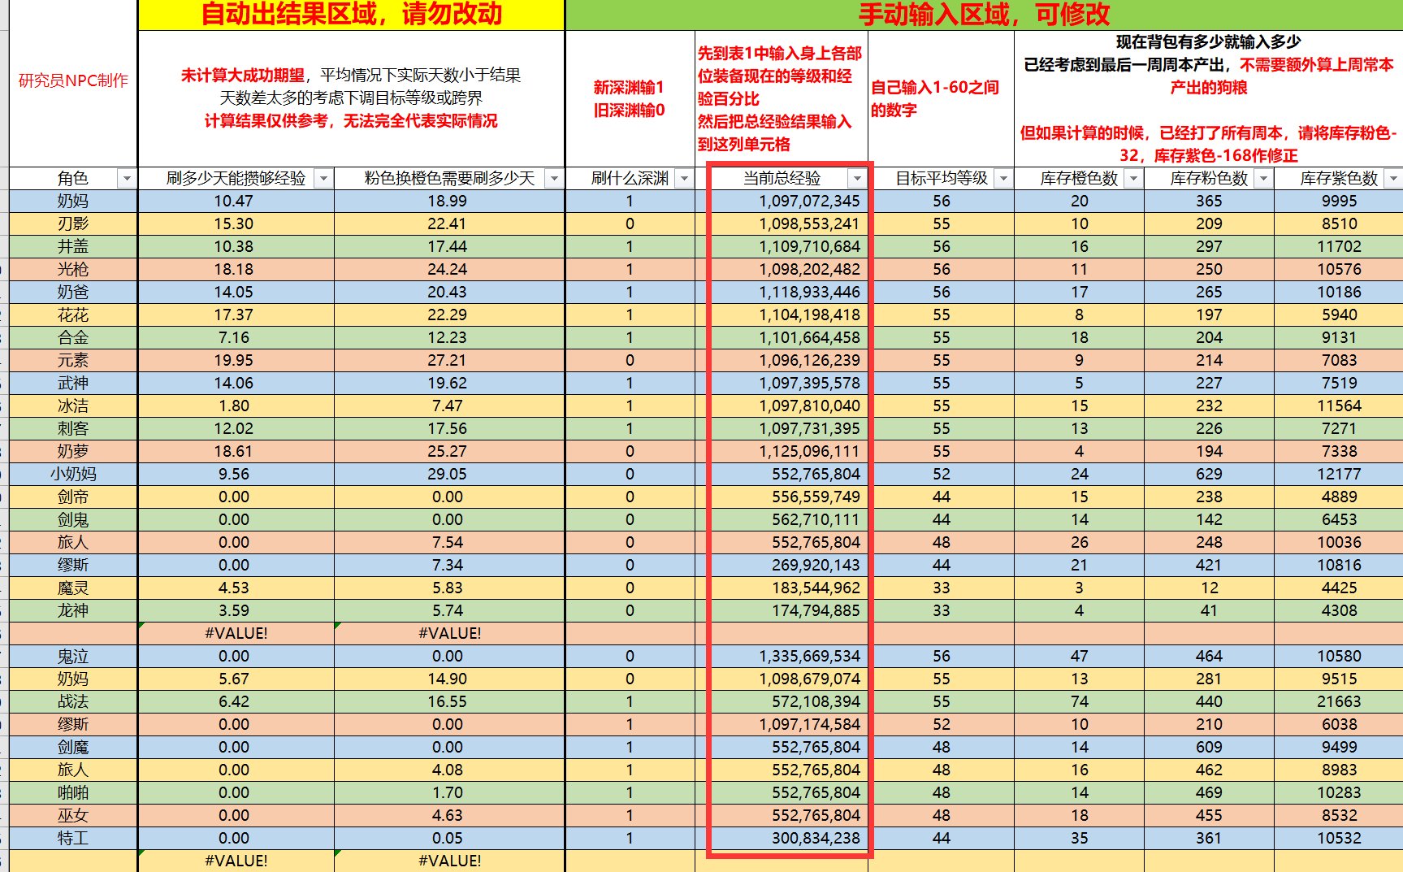
Task: Open the 当前总经验 column filter
Action: 856,179
